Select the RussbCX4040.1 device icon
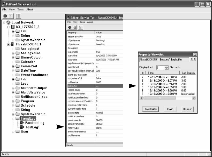The height and width of the screenshot is (157, 212). 12,44
